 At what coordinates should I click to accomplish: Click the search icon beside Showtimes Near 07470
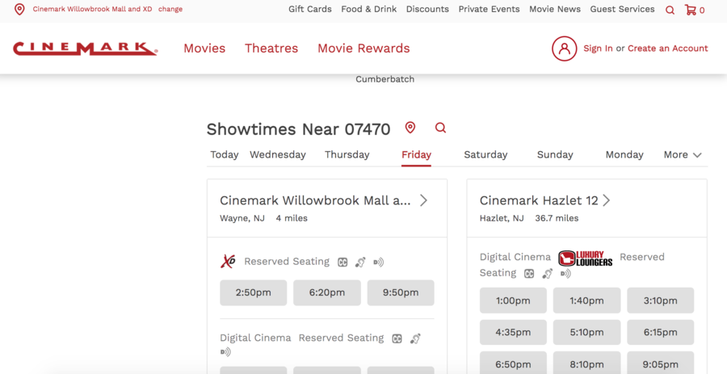click(440, 128)
